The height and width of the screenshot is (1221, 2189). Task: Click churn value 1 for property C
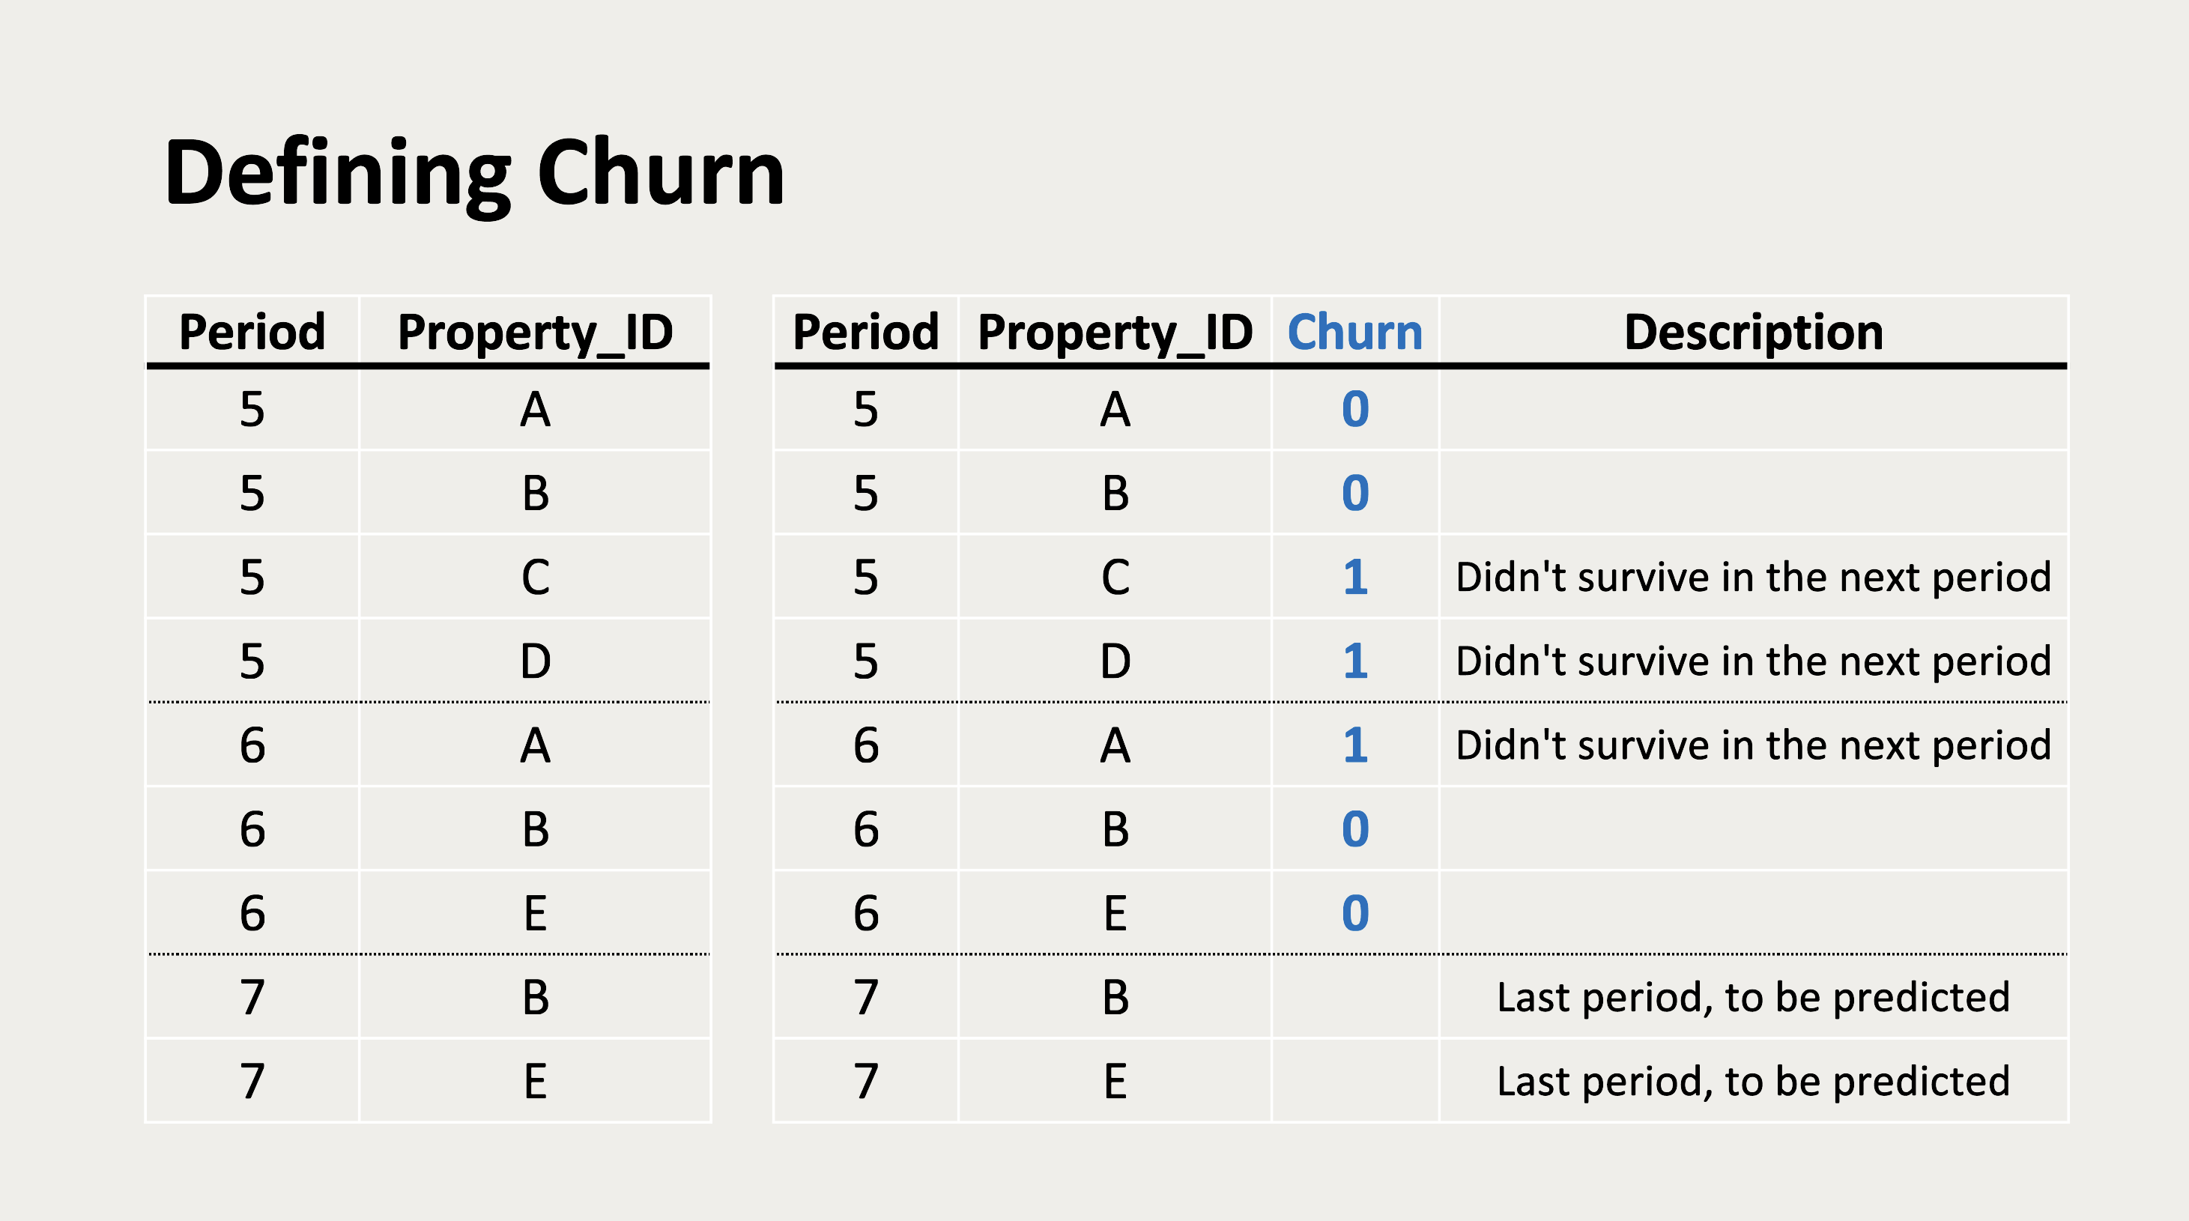point(1355,577)
